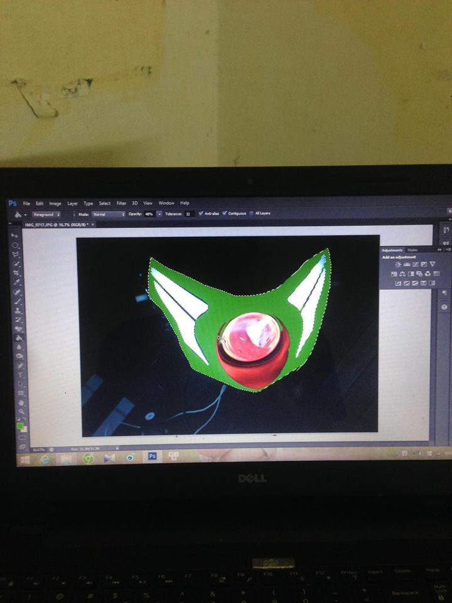Viewport: 452px width, 603px height.
Task: Click the green foreground color swatch
Action: click(x=20, y=426)
